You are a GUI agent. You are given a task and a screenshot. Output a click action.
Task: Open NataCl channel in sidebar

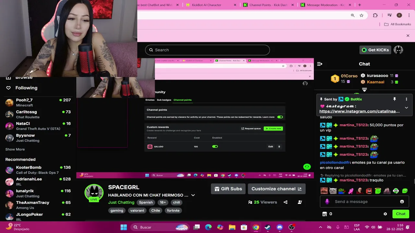[x=38, y=126]
